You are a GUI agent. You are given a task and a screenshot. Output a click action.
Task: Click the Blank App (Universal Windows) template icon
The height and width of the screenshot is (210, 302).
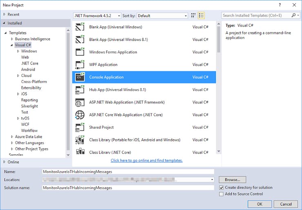tap(80, 27)
